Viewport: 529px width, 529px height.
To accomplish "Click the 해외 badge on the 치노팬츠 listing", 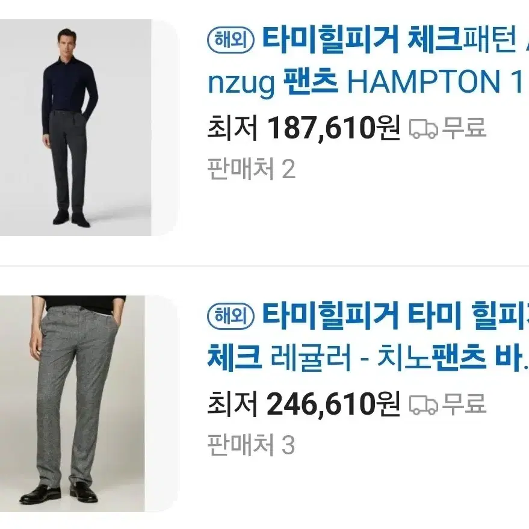I will 230,317.
